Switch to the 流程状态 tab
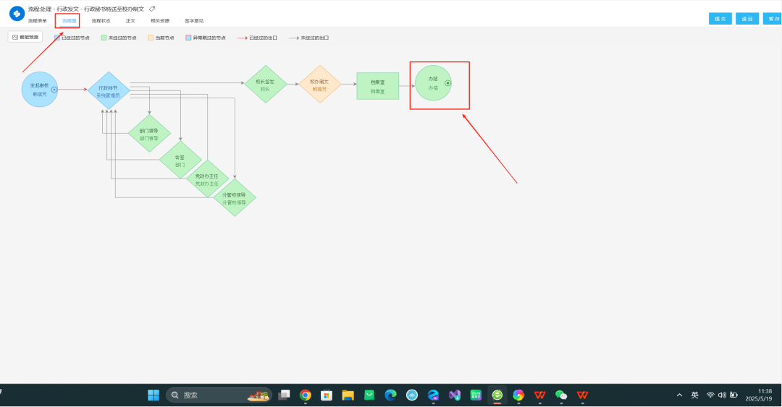The height and width of the screenshot is (407, 782). pyautogui.click(x=101, y=21)
